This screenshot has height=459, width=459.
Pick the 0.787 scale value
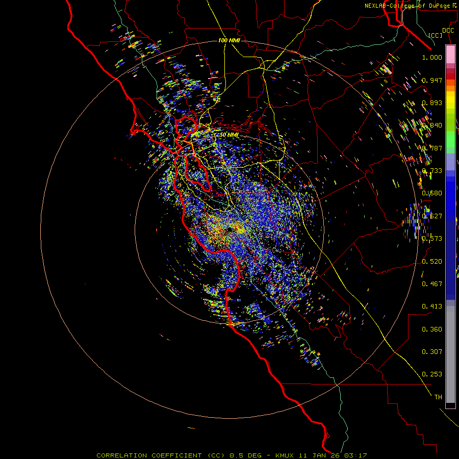432,148
